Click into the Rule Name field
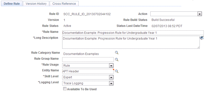 (x=133, y=33)
